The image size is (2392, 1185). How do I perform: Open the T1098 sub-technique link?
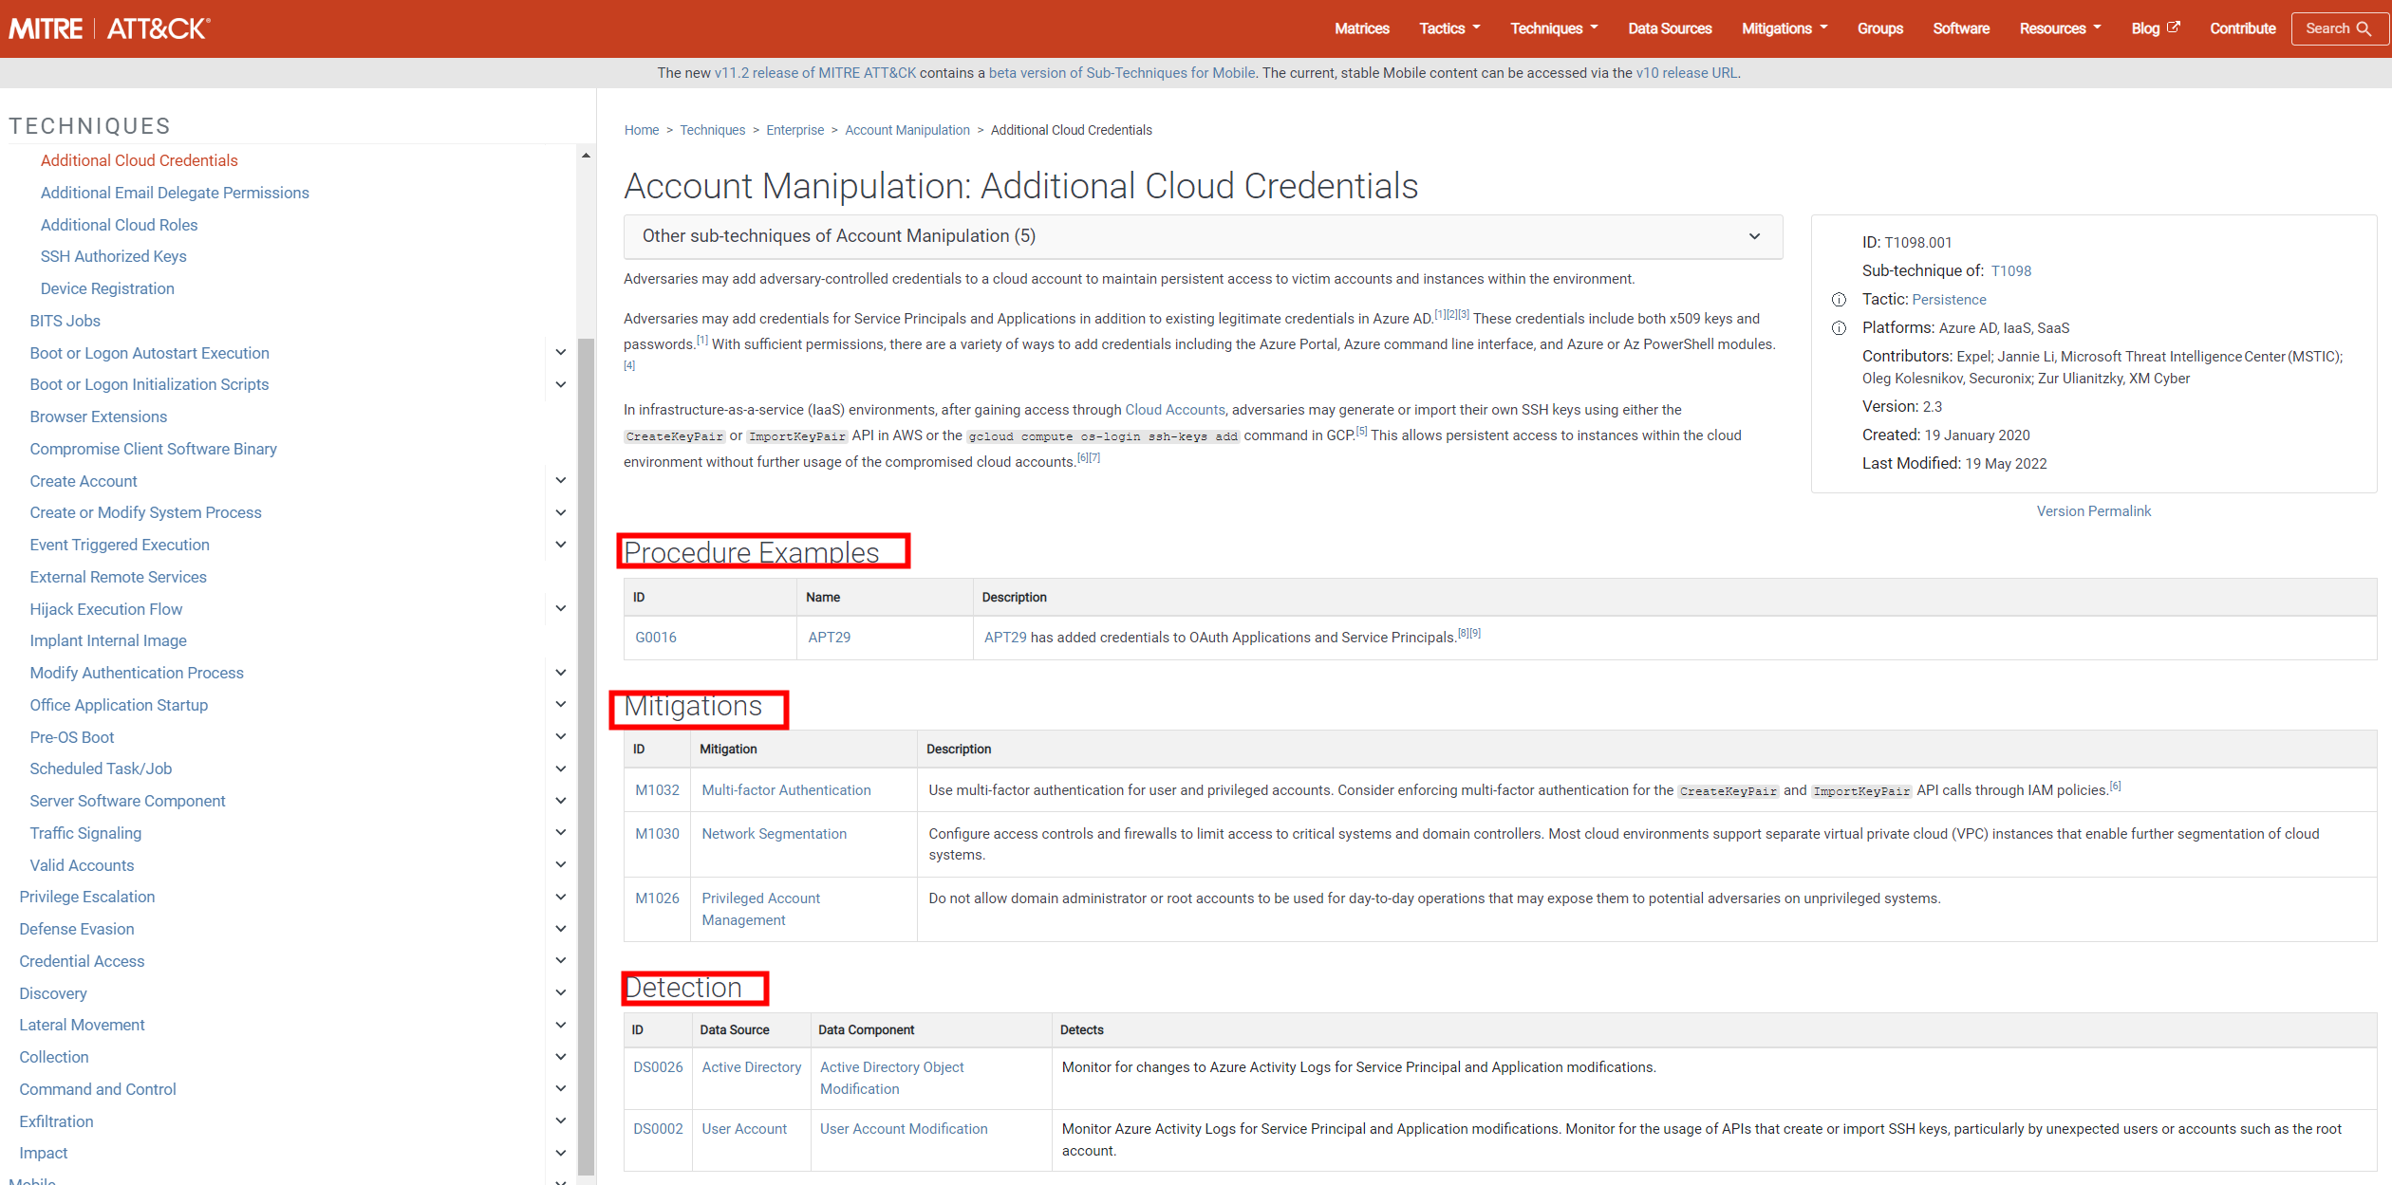(x=2010, y=271)
